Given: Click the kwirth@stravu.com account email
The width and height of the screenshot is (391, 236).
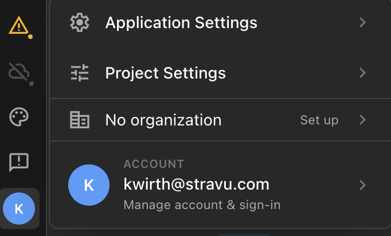Looking at the screenshot, I should click(x=197, y=184).
